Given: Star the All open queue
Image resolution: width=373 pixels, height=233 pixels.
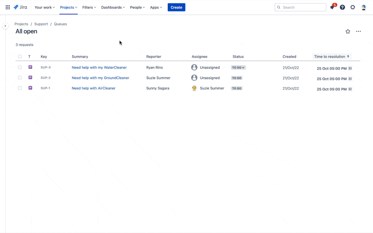Looking at the screenshot, I should (x=348, y=31).
